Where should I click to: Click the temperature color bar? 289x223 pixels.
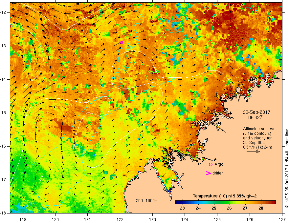pyautogui.click(x=225, y=202)
